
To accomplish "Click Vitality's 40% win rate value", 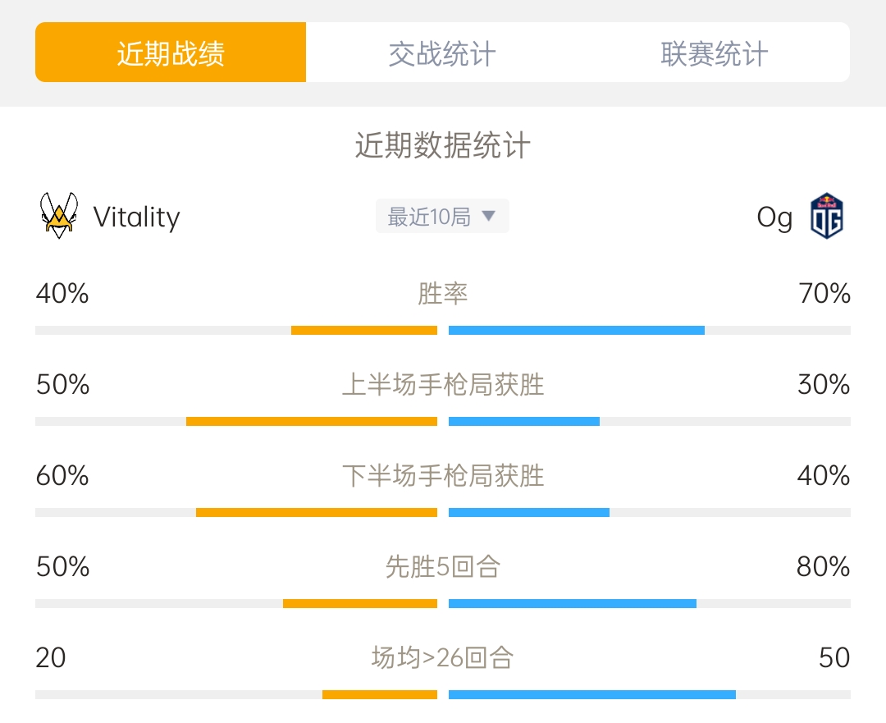I will (x=62, y=294).
